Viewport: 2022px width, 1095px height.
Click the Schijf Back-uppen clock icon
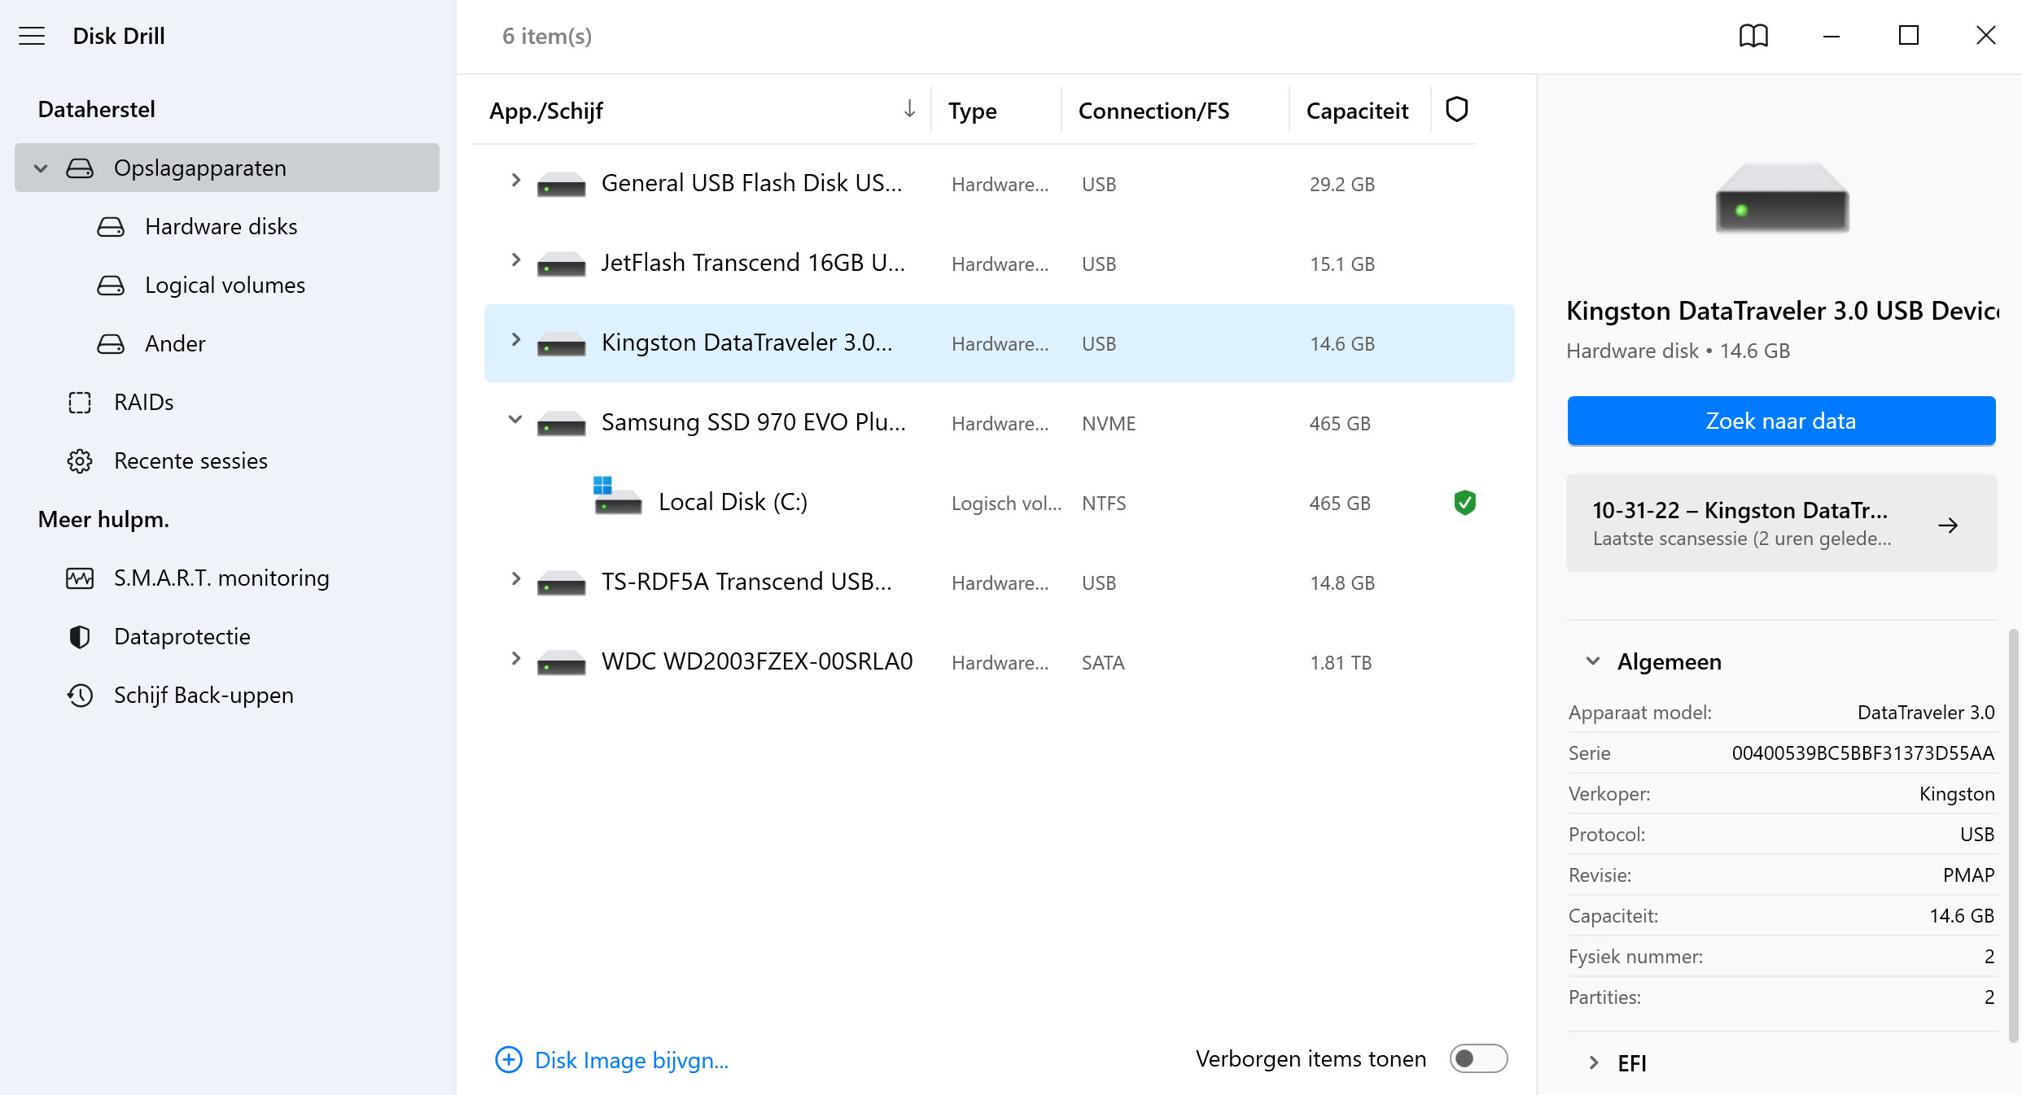pyautogui.click(x=80, y=696)
